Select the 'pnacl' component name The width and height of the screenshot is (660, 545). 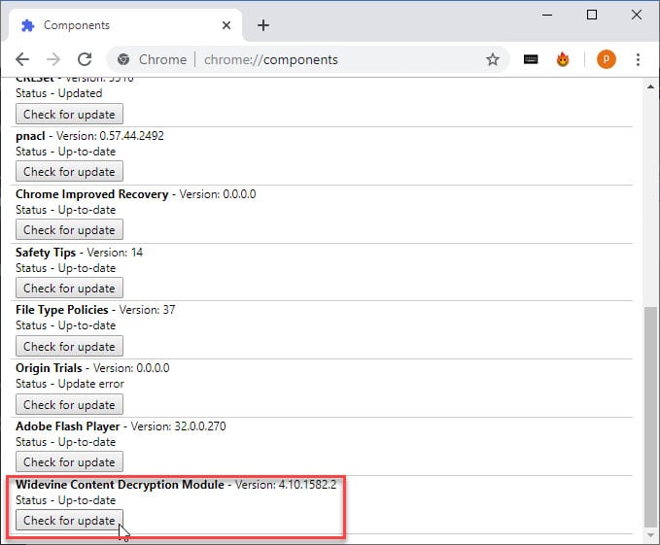(30, 136)
